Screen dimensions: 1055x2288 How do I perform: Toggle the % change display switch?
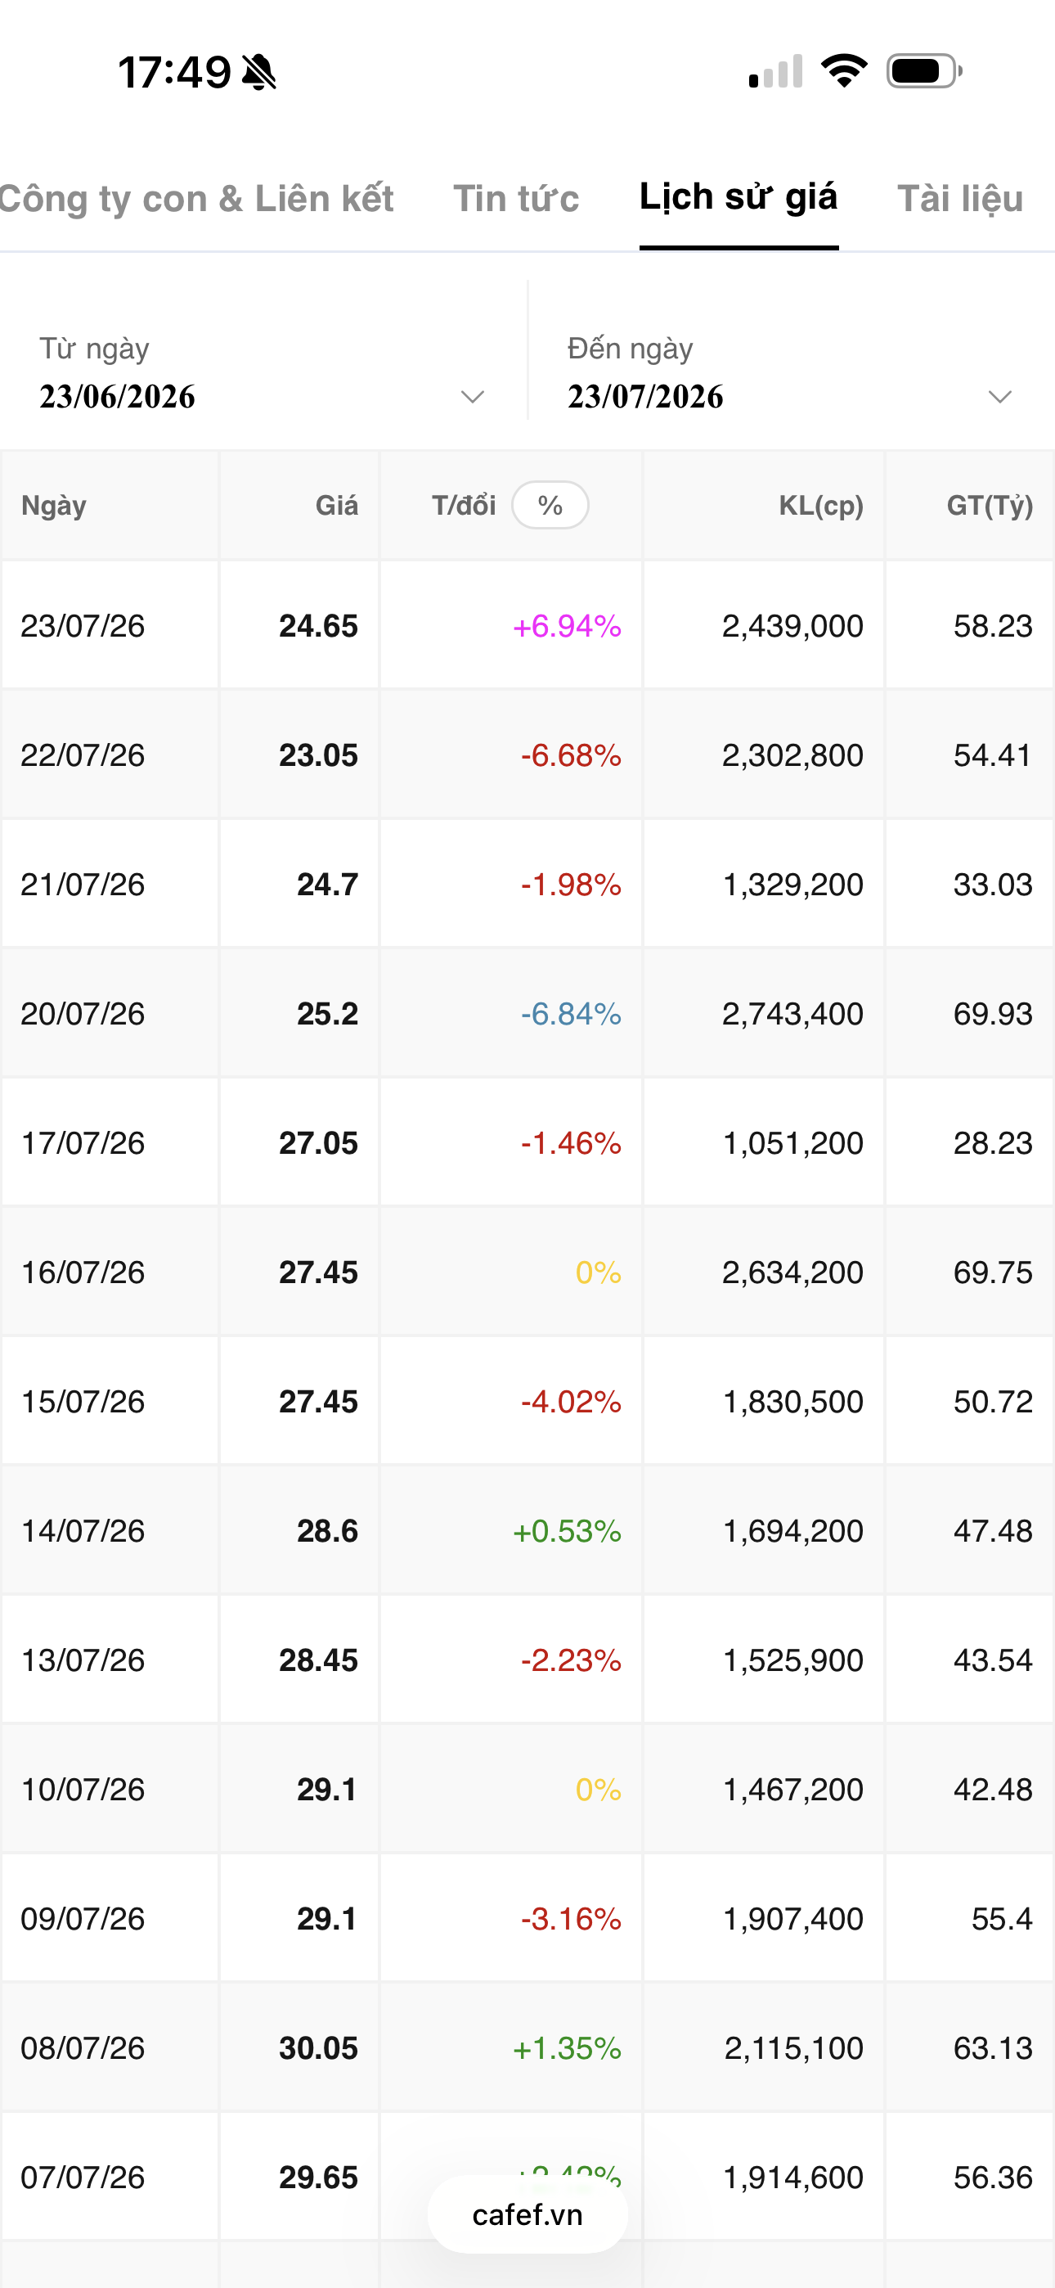(x=550, y=506)
